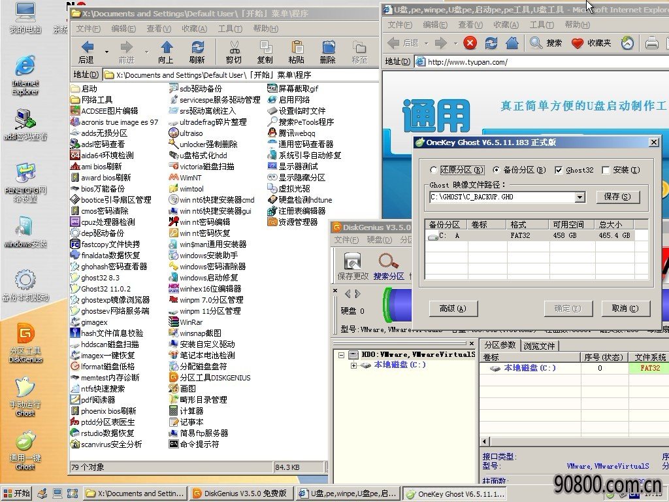Open the adsl密码查看 desktop icon
669x502 pixels.
pyautogui.click(x=25, y=125)
